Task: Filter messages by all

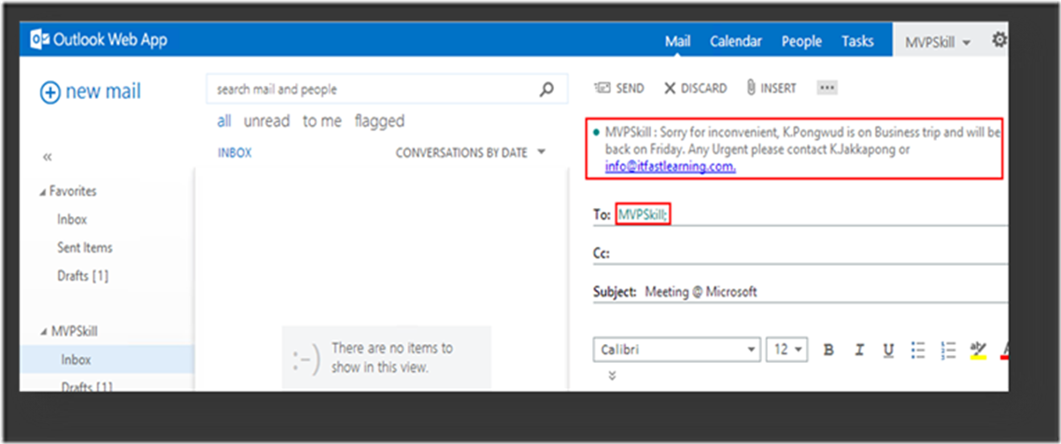Action: [x=224, y=121]
